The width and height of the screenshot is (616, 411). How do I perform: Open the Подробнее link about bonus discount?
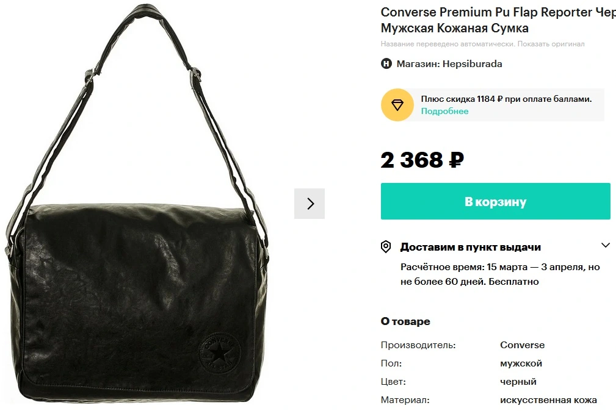(x=444, y=111)
